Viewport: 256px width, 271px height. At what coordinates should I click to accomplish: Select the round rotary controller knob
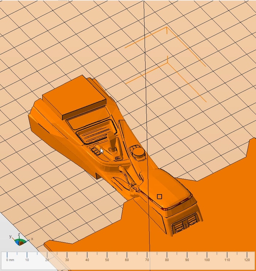coord(139,152)
